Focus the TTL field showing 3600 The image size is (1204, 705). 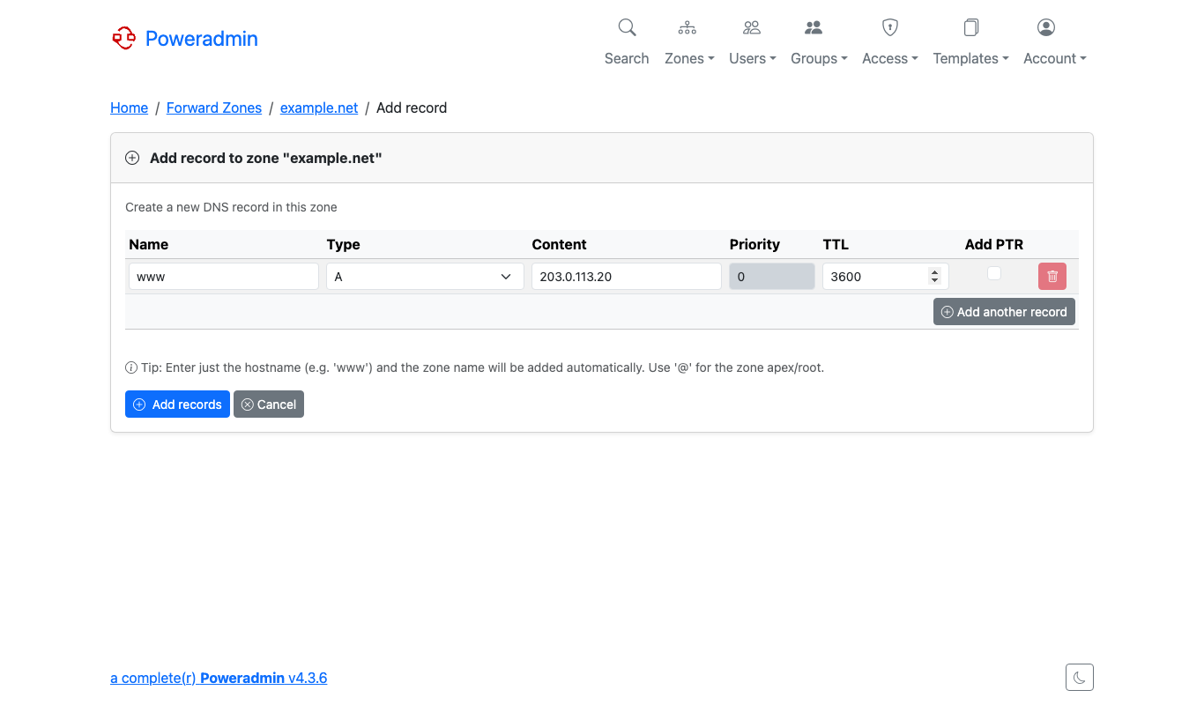click(886, 277)
